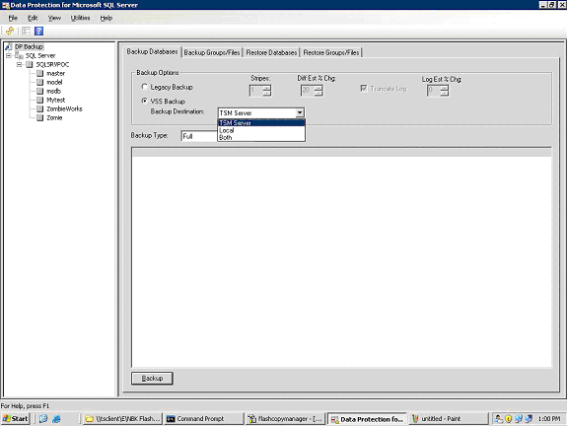Click the Diff Est % Chg spinner

312,90
